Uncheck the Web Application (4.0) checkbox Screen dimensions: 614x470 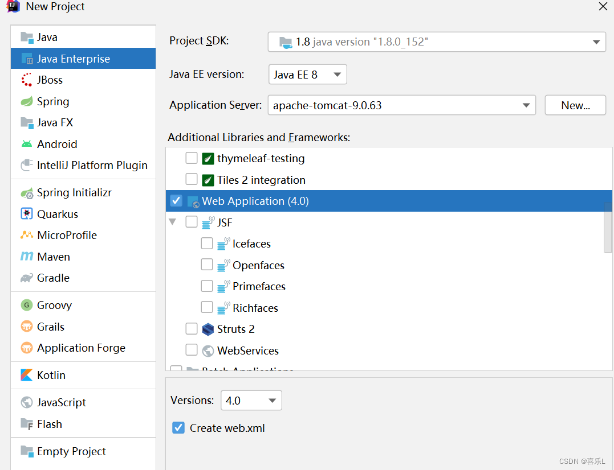[176, 201]
